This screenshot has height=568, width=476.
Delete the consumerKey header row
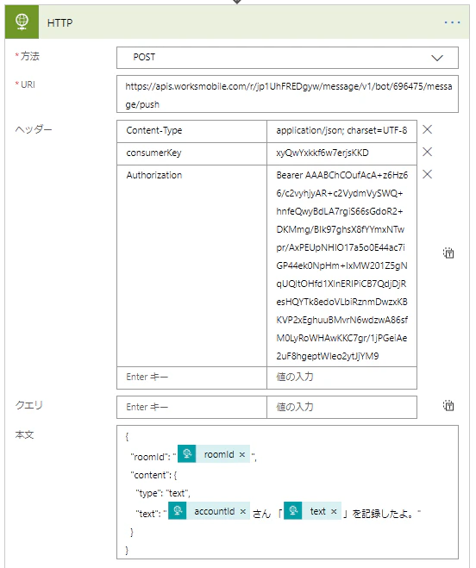coord(428,152)
